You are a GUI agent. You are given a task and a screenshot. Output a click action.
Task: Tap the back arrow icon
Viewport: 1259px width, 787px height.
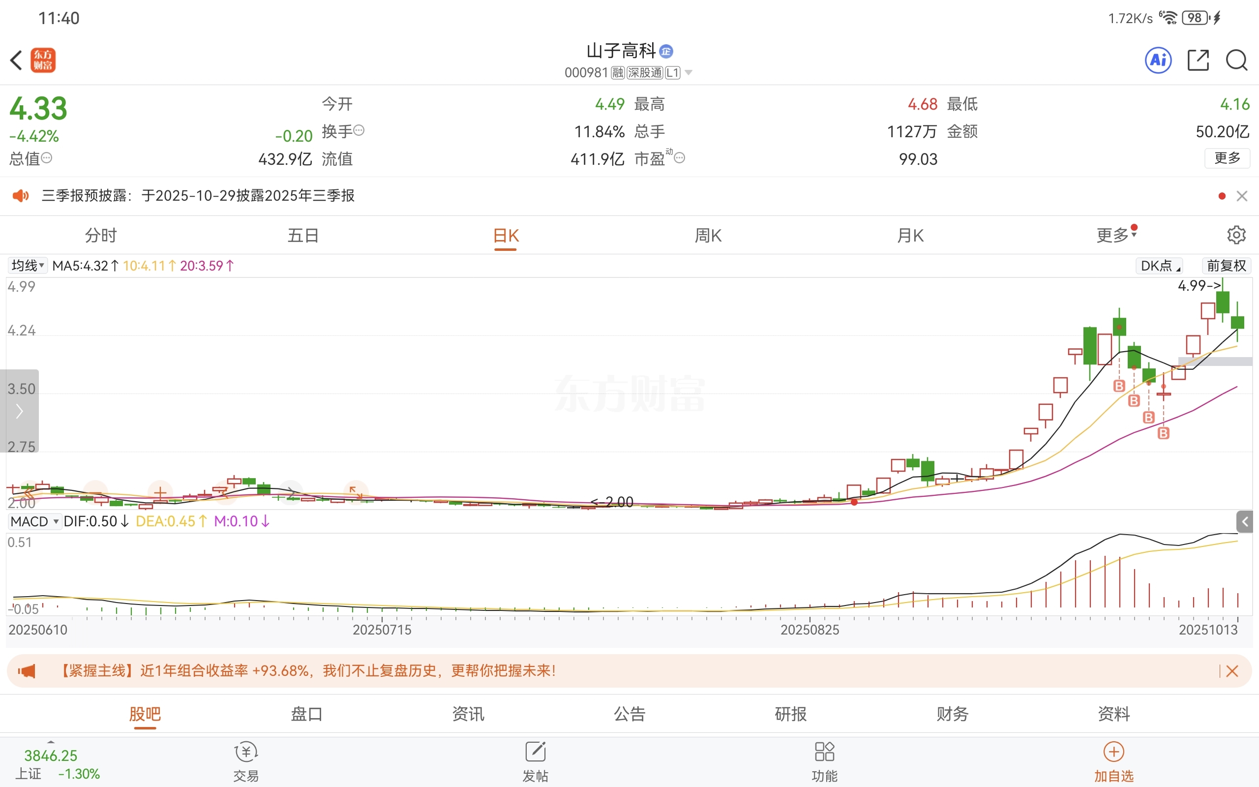point(17,60)
